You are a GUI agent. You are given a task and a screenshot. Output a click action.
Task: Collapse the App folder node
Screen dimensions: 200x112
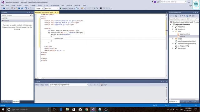tap(173, 32)
